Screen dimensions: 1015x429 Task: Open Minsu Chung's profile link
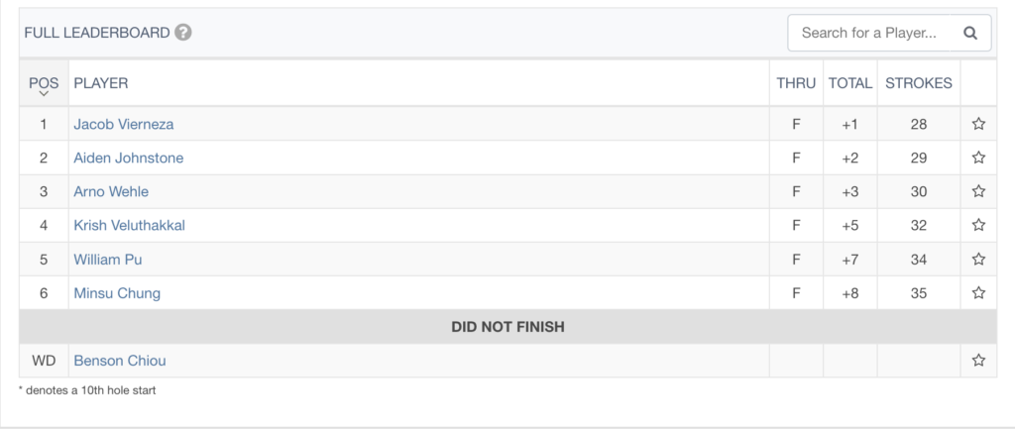click(117, 293)
